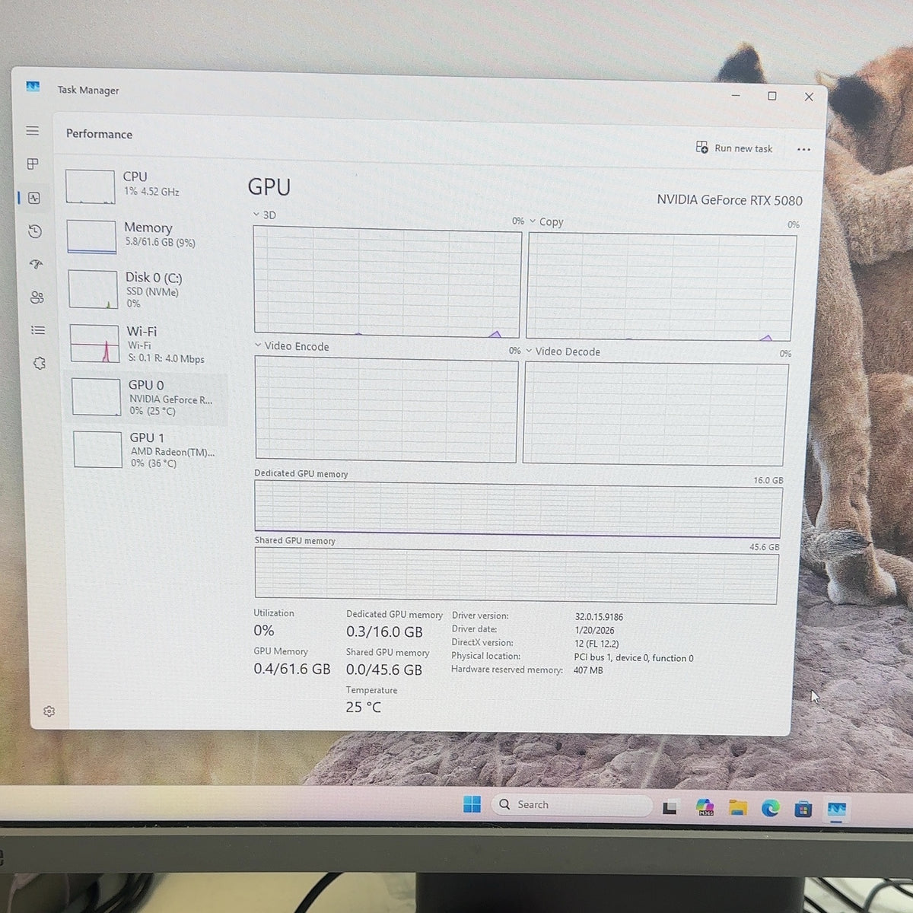Open Task Manager settings gear
The width and height of the screenshot is (913, 913).
click(x=49, y=711)
